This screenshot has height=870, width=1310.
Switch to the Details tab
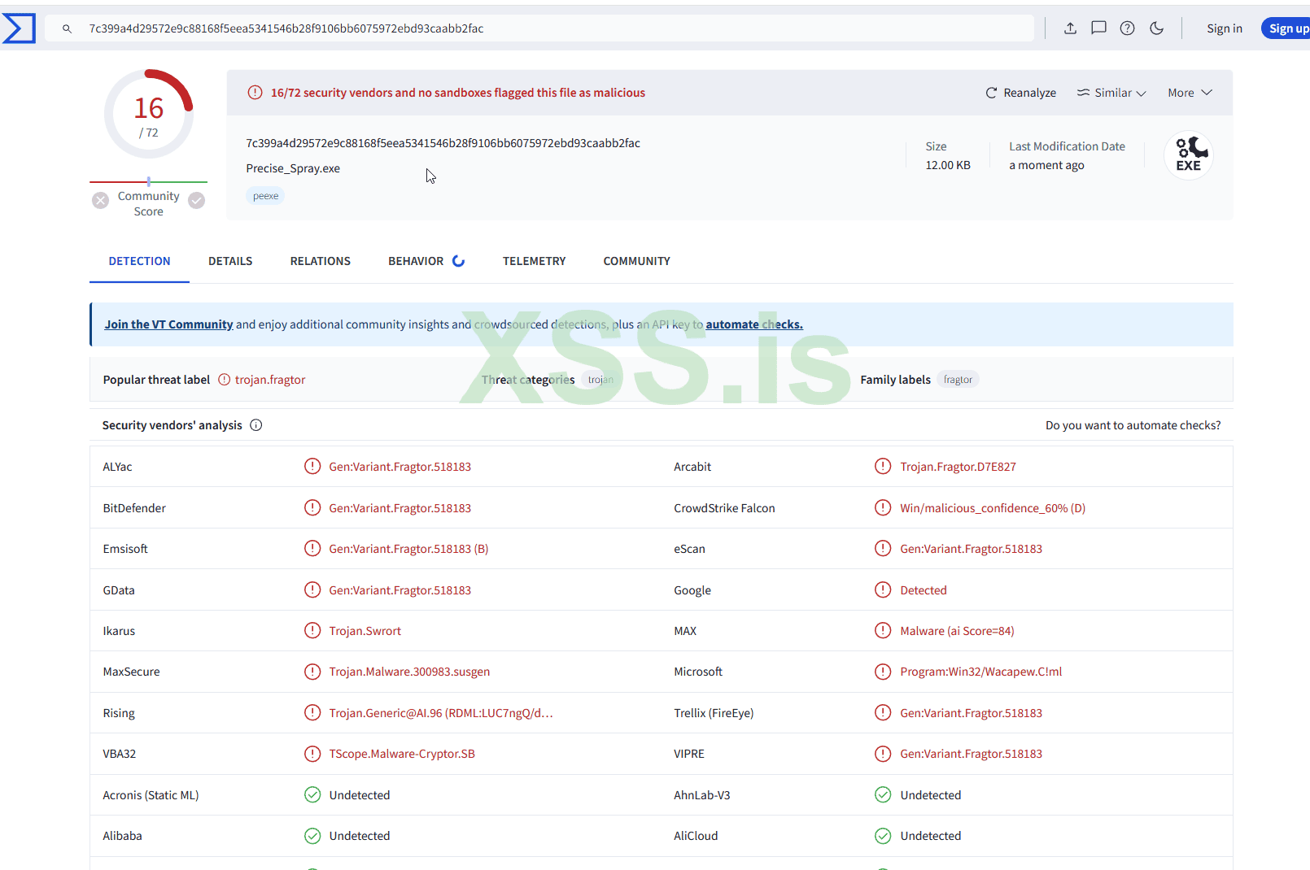(230, 261)
